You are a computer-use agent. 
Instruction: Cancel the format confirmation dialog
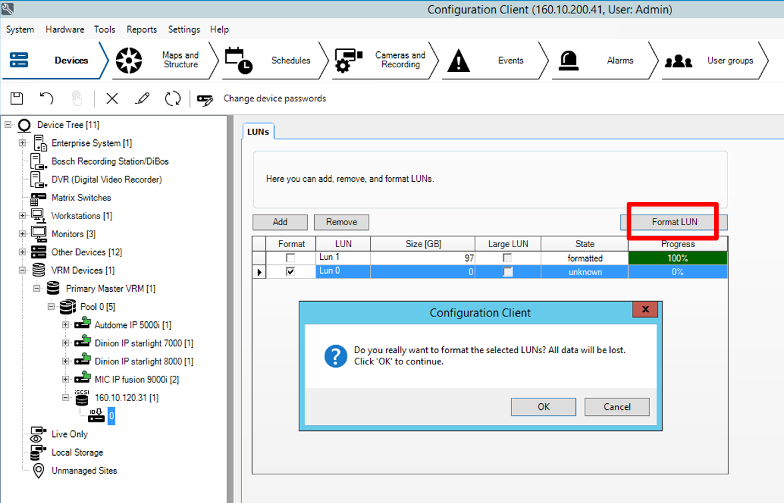(617, 406)
